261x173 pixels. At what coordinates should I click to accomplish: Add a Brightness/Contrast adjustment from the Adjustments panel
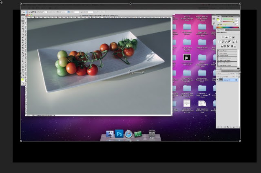[x=223, y=37]
